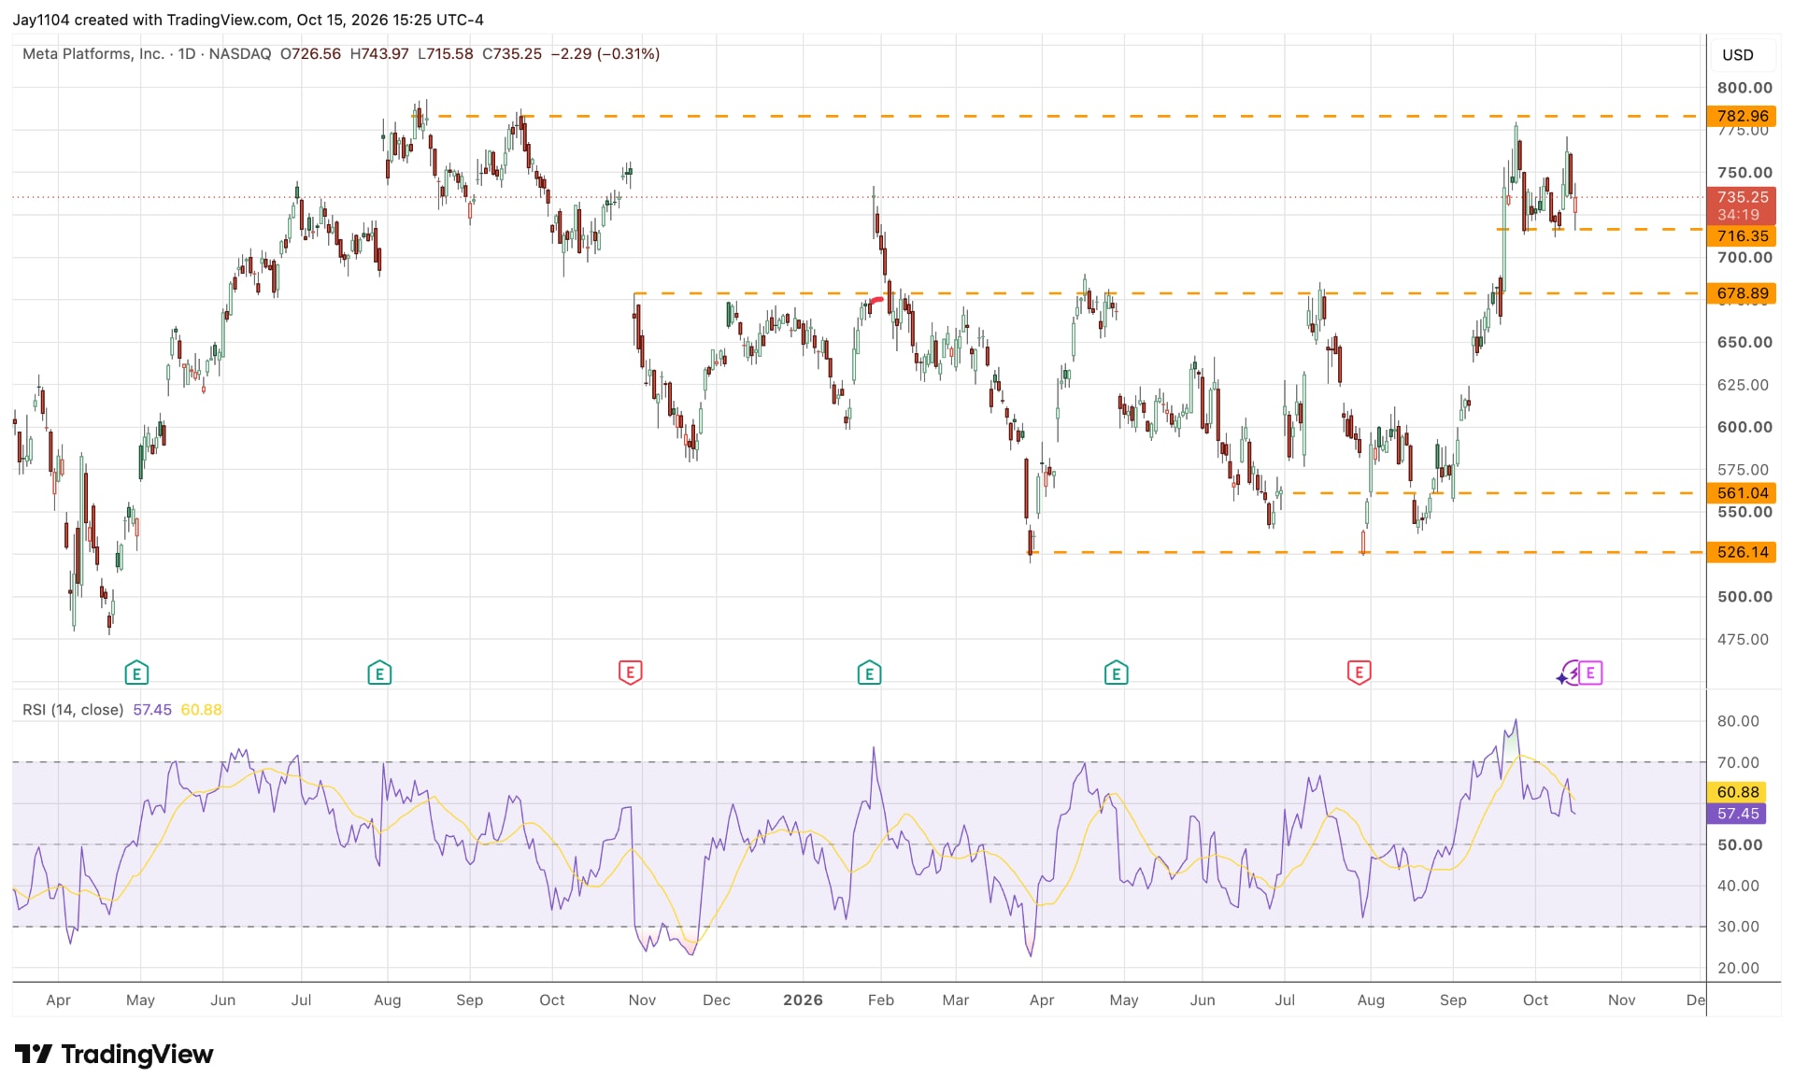Click the O726.56 open value in legend
The image size is (1794, 1092).
pos(311,54)
